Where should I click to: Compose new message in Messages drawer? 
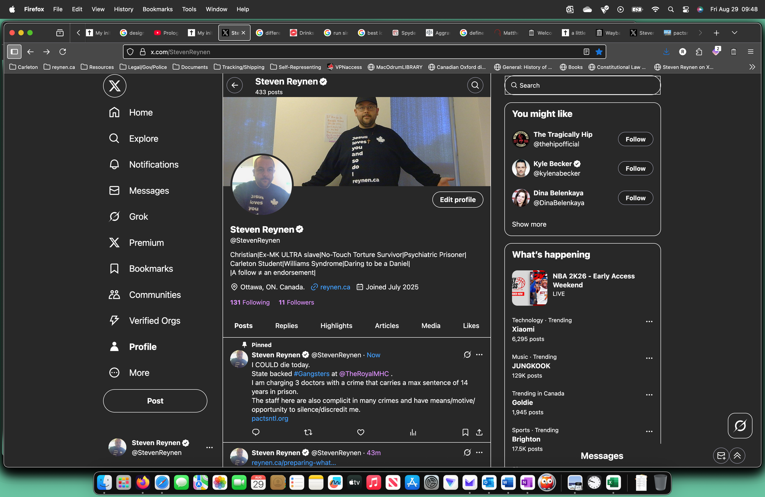[721, 455]
